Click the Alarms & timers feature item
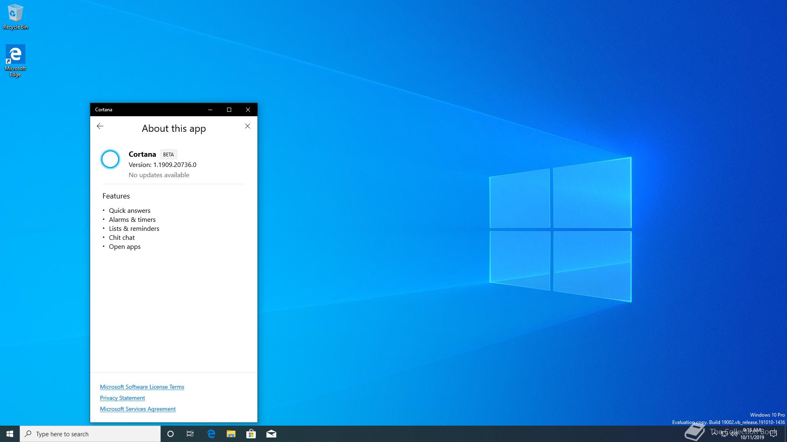 coord(132,219)
